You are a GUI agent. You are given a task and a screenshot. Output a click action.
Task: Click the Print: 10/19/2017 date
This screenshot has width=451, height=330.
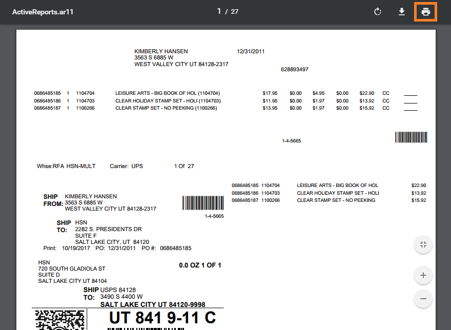[x=67, y=249]
